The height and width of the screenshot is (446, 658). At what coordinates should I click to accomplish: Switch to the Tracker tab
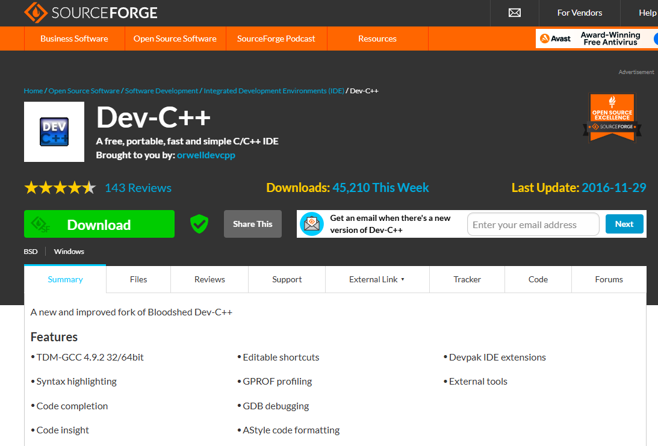click(467, 279)
